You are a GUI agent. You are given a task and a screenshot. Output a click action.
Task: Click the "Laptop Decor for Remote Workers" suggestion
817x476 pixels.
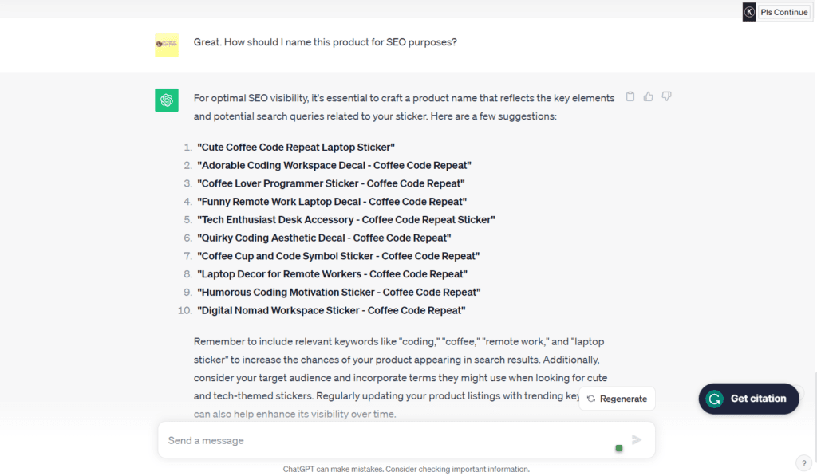point(332,274)
